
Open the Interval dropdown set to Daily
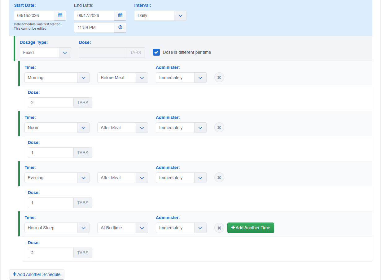tap(160, 15)
